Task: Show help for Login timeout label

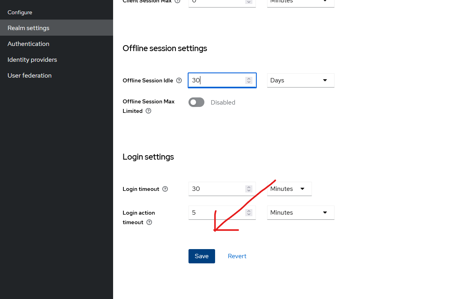Action: pyautogui.click(x=165, y=189)
